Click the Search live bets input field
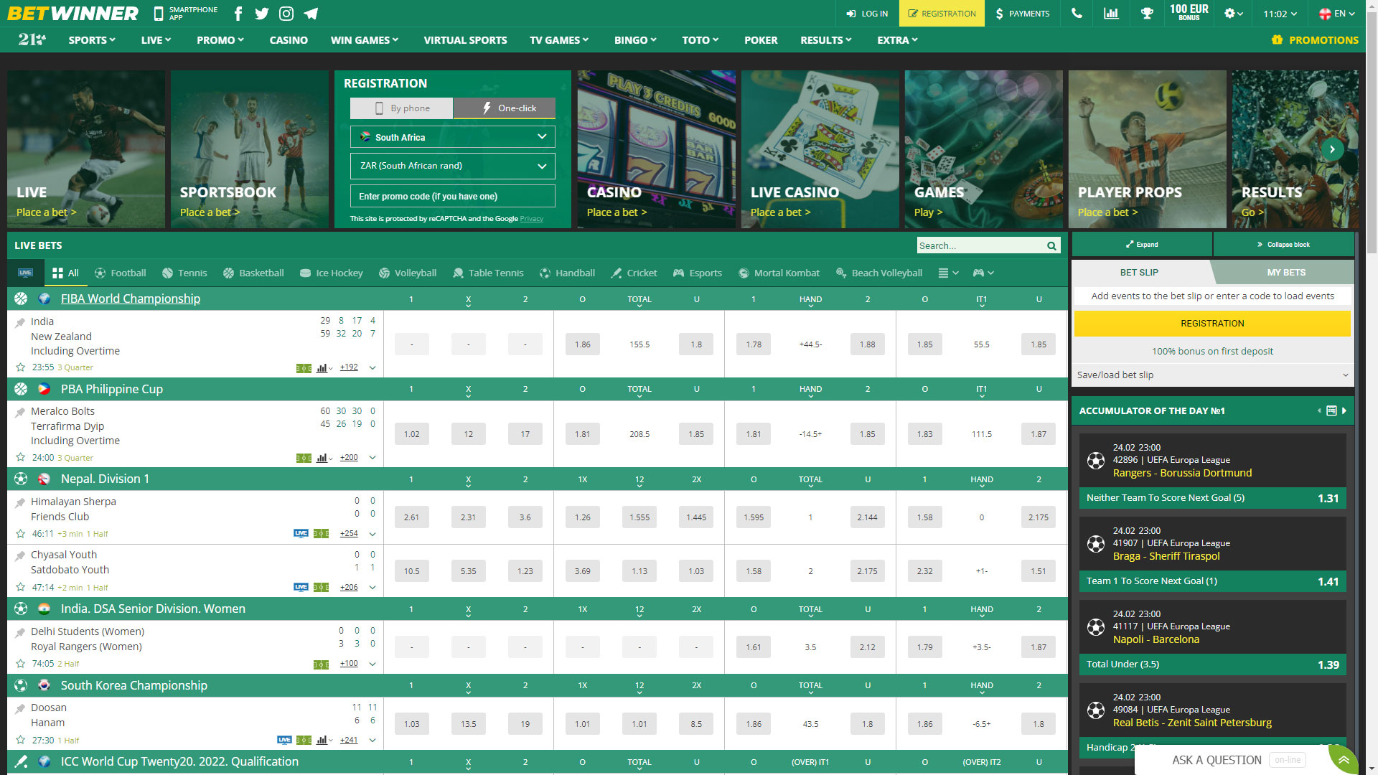The image size is (1378, 775). click(980, 245)
